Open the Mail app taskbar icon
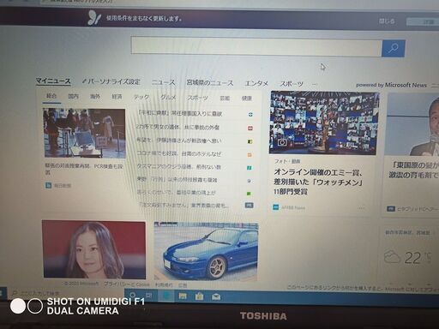This screenshot has width=439, height=329. tap(216, 297)
